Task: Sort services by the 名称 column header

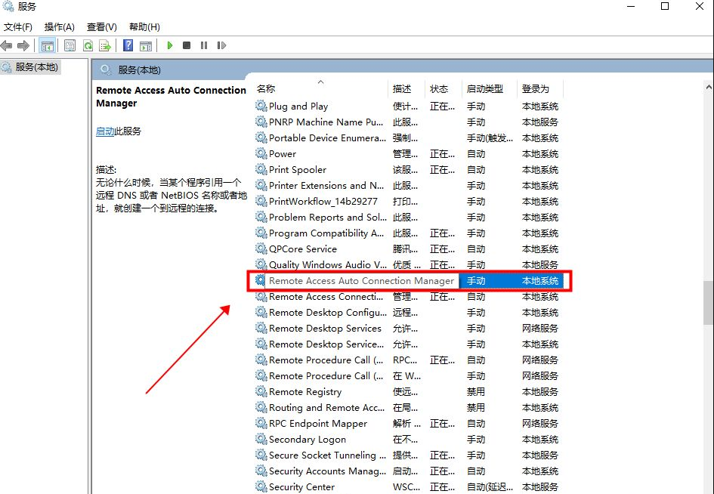Action: click(x=266, y=89)
